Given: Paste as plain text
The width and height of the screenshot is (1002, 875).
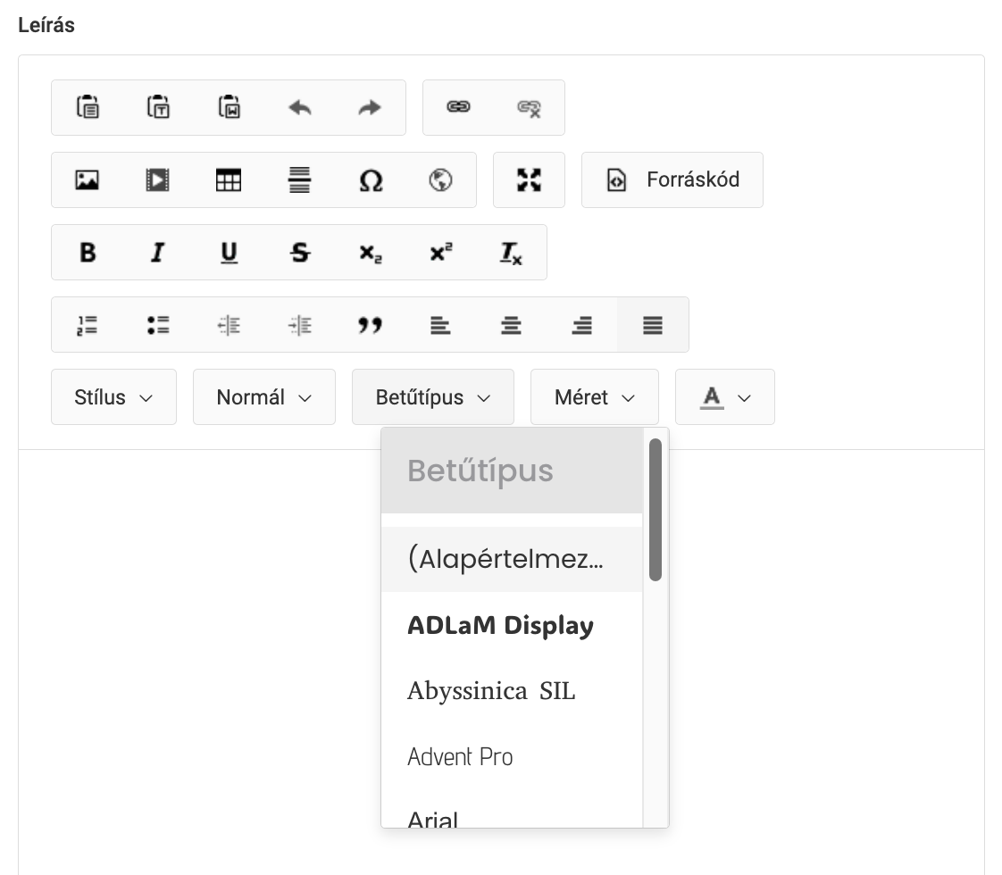Looking at the screenshot, I should (157, 107).
